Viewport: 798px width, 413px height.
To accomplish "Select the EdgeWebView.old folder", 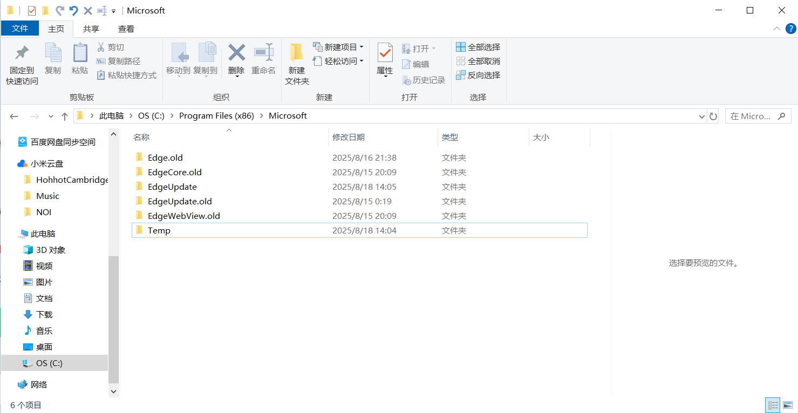I will point(359,216).
